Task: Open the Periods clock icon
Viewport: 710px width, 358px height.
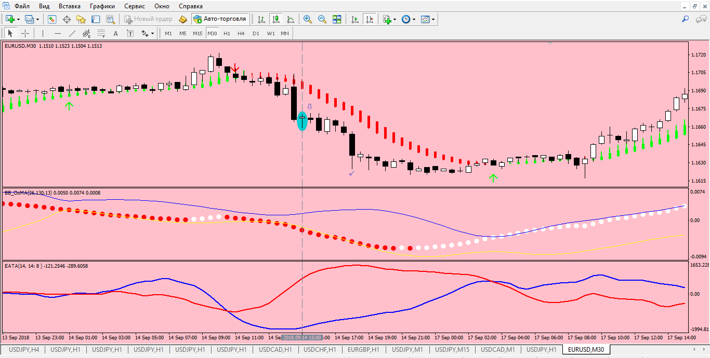Action: [x=406, y=19]
